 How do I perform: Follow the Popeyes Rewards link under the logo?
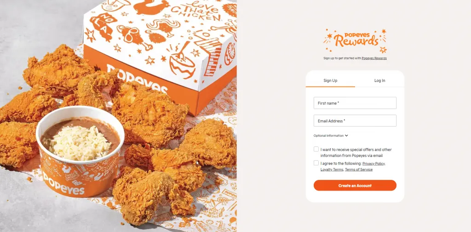click(374, 58)
